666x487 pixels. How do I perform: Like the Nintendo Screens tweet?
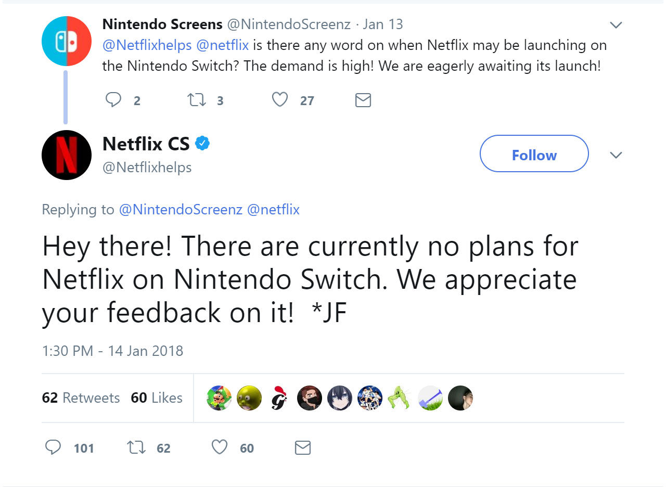pyautogui.click(x=280, y=100)
